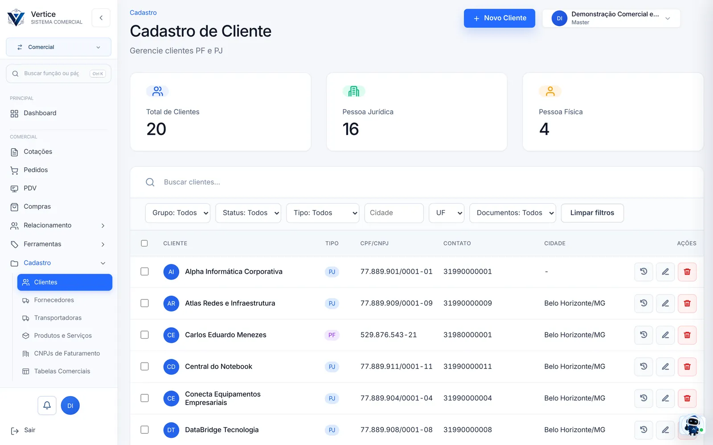Viewport: 713px width, 445px height.
Task: Open the chatbot assistant robot icon
Action: point(693,425)
